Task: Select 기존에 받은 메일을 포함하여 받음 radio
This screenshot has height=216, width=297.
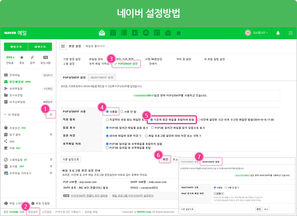Action: point(151,120)
